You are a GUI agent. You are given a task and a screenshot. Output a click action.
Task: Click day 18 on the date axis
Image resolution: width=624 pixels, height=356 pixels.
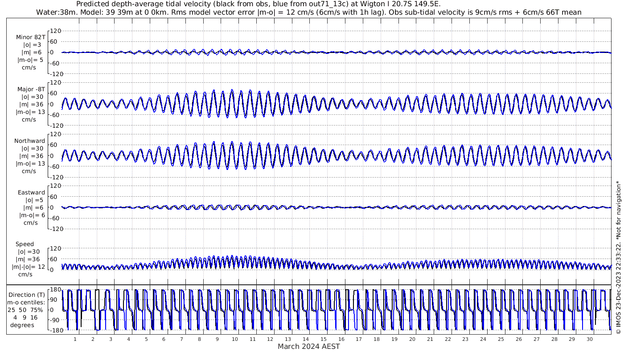pyautogui.click(x=377, y=339)
